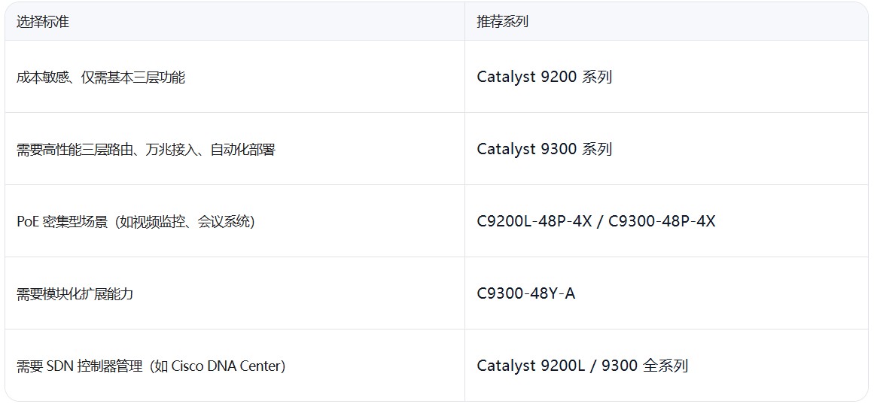The image size is (874, 407).
Task: Click the 选择标准 column header
Action: click(x=43, y=22)
